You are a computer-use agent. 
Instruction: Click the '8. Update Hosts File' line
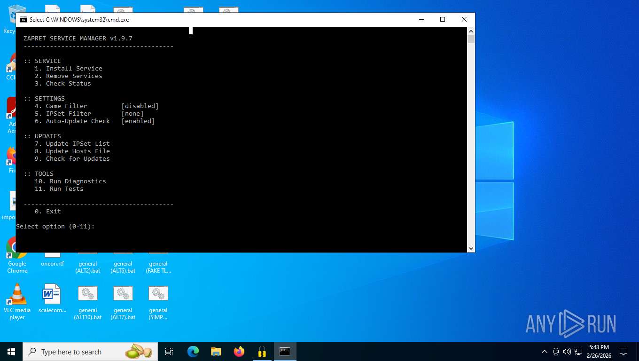72,151
